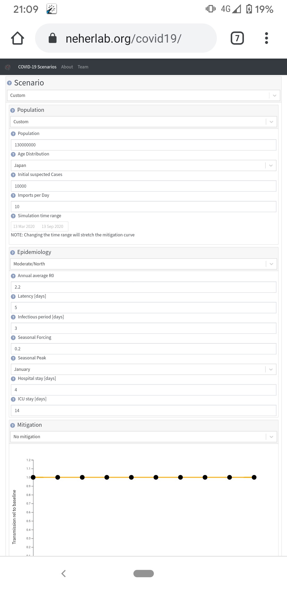Tap the browser address bar URL
Image resolution: width=287 pixels, height=591 pixels.
pyautogui.click(x=124, y=39)
